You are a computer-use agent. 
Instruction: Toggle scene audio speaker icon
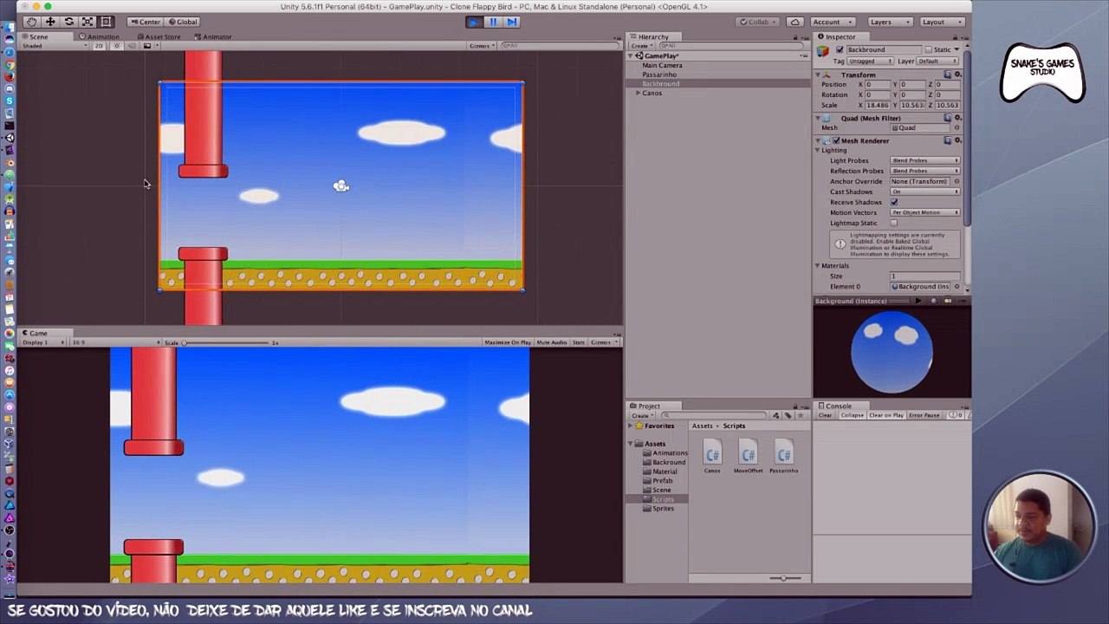pos(132,46)
